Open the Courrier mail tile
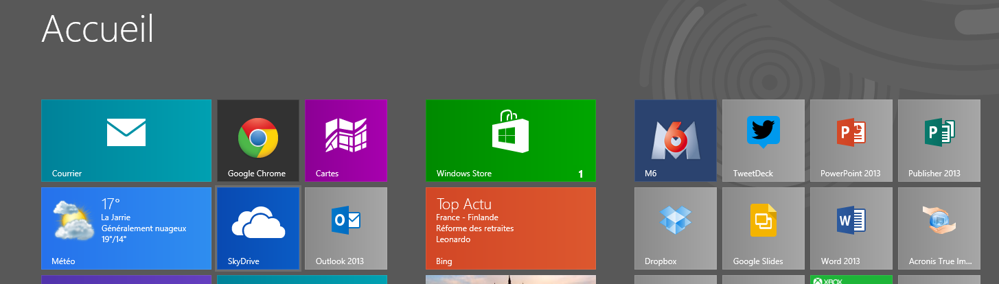The height and width of the screenshot is (284, 999). (126, 141)
